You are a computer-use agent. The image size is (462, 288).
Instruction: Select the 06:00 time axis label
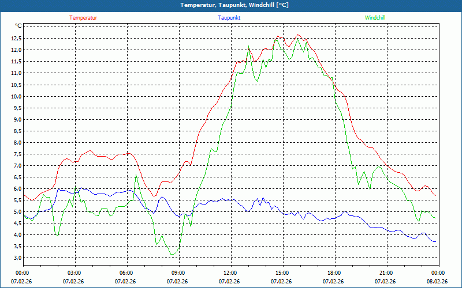click(126, 273)
